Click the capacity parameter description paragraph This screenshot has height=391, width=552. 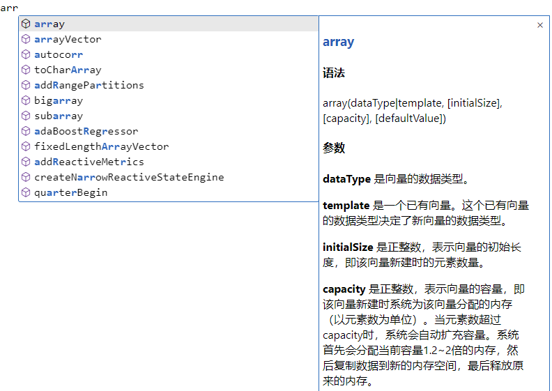point(423,335)
